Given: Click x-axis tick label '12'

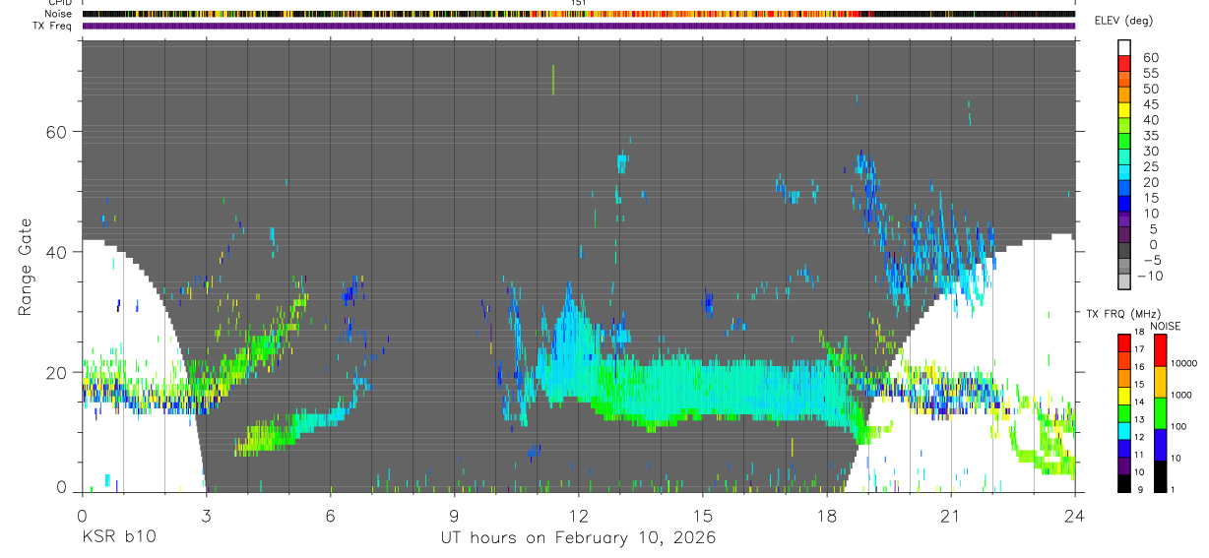Looking at the screenshot, I should coord(578,515).
